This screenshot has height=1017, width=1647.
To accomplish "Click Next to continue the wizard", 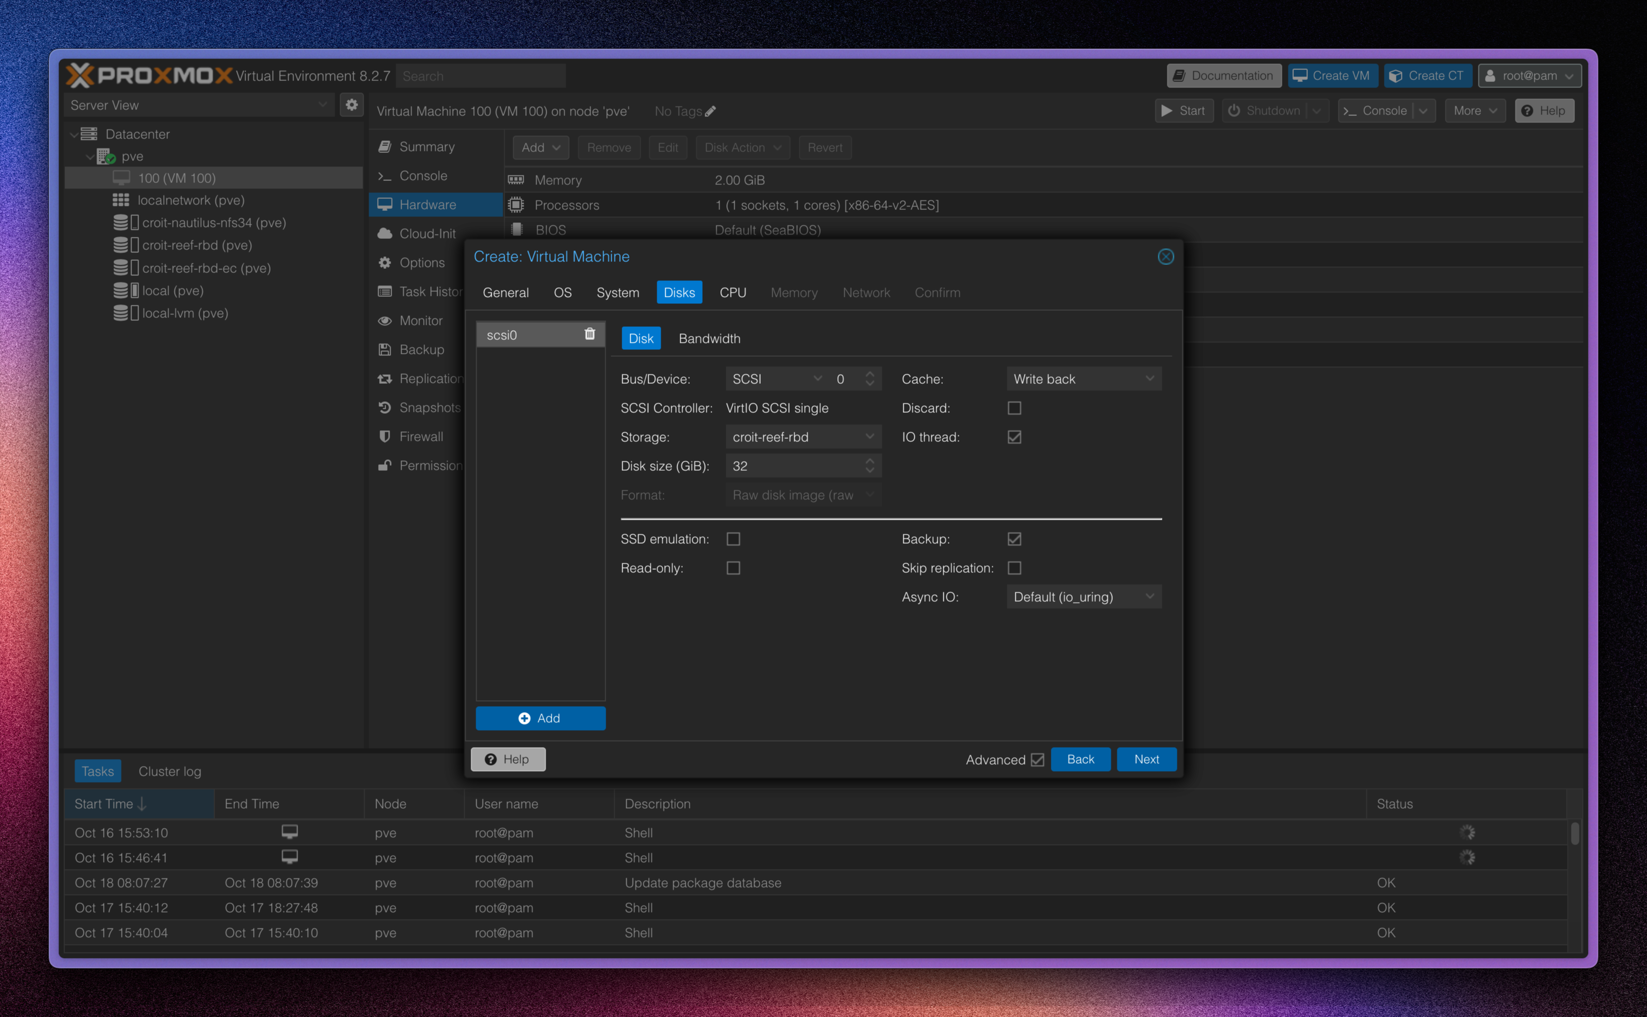I will click(1146, 759).
